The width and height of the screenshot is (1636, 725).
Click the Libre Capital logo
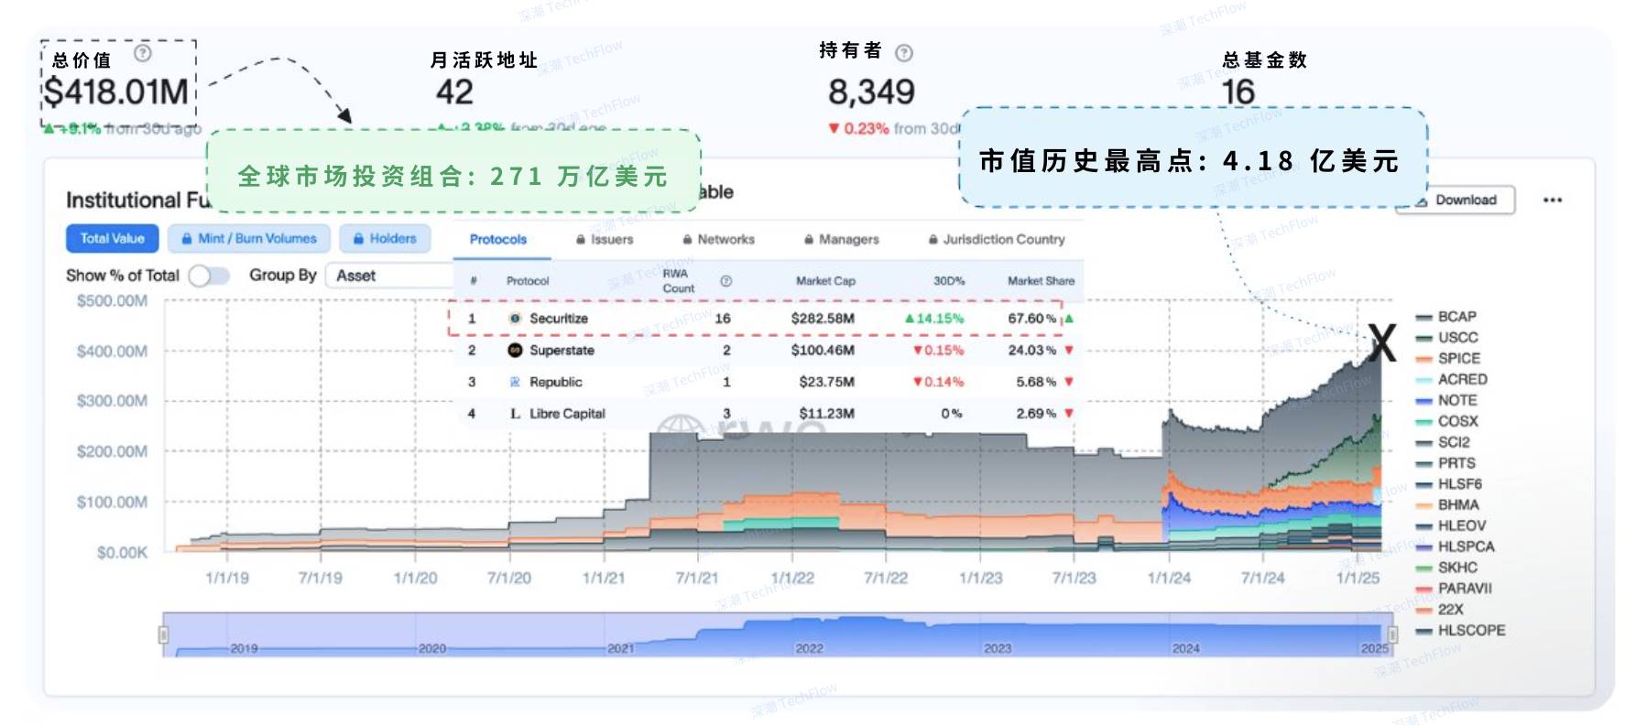pyautogui.click(x=515, y=414)
